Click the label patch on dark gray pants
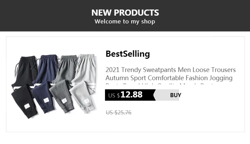Image resolution: width=250 pixels, height=144 pixels. tap(64, 101)
